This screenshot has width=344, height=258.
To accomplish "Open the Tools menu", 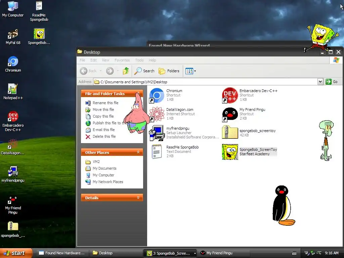I will click(x=139, y=60).
